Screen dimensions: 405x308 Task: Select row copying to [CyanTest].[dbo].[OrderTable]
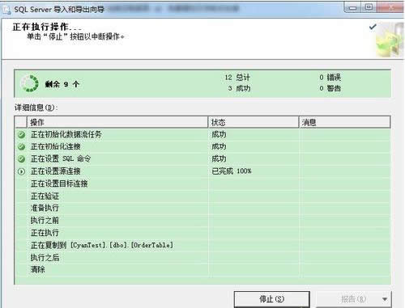coord(202,245)
